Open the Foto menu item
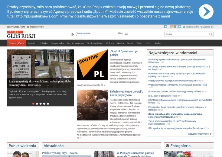Image resolution: width=222 pixels, height=157 pixels. tap(149, 43)
